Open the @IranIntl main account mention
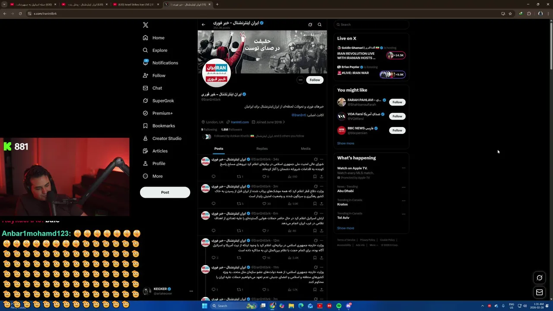 [299, 115]
